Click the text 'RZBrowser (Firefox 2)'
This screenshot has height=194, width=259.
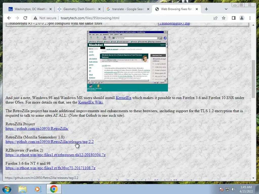[x=24, y=150]
